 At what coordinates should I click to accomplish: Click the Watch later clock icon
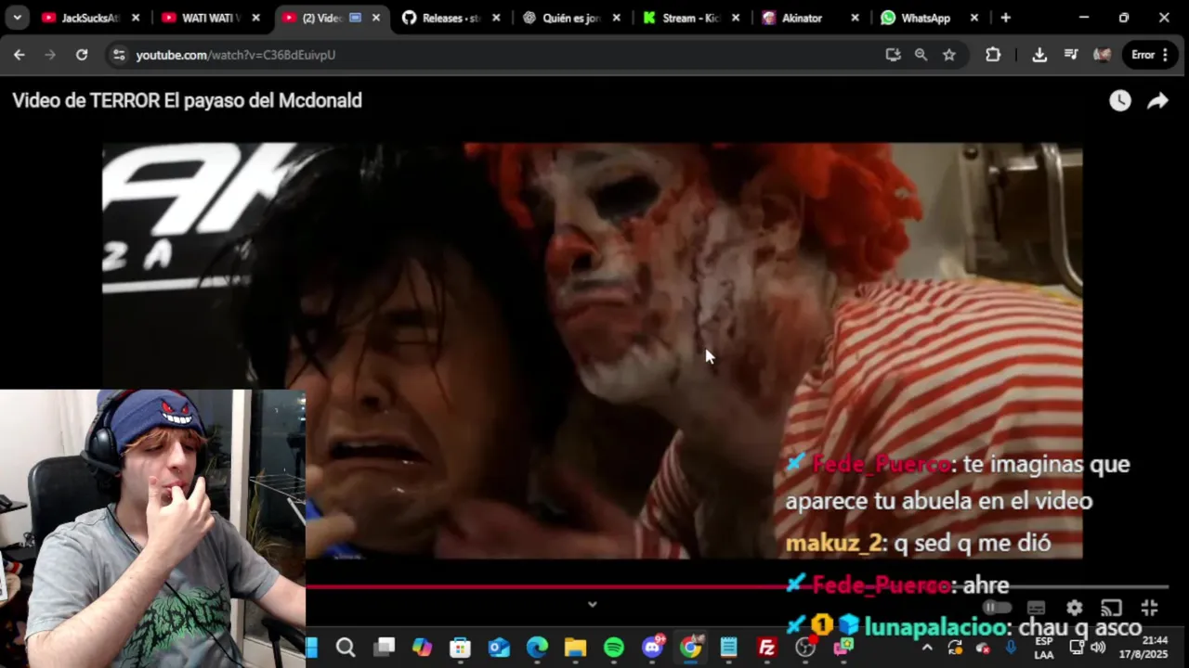coord(1120,101)
